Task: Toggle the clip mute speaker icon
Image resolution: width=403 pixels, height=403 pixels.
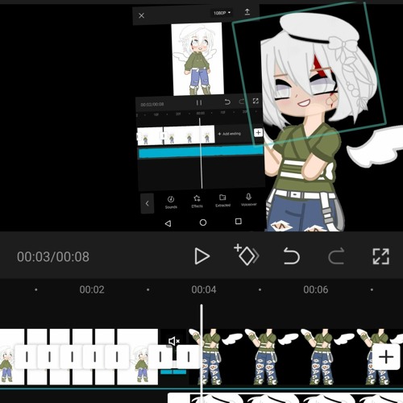Action: click(174, 341)
